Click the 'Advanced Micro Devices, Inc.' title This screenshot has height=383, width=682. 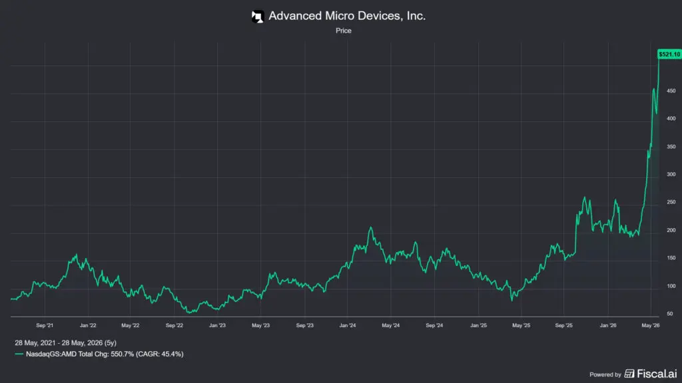346,16
